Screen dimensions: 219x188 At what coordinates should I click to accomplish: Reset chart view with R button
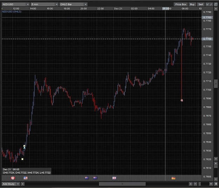click(x=216, y=184)
